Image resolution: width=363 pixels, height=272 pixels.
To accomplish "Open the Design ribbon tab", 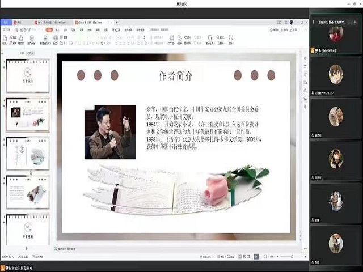I will 65,30.
